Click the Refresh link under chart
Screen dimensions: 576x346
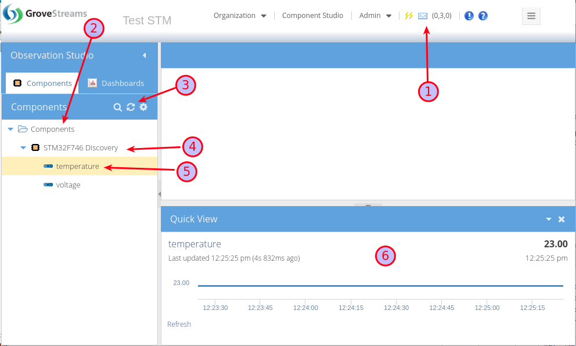point(179,324)
